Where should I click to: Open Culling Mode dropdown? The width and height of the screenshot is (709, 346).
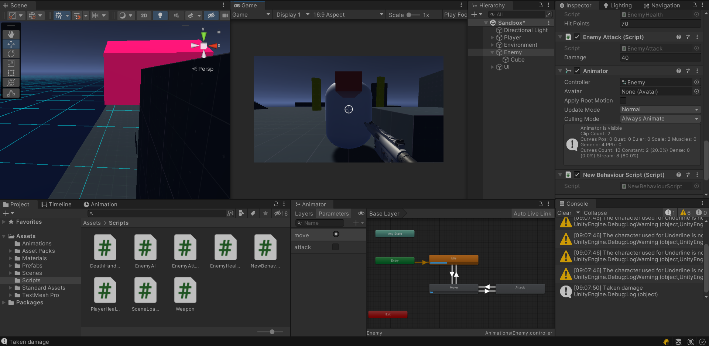(x=660, y=119)
